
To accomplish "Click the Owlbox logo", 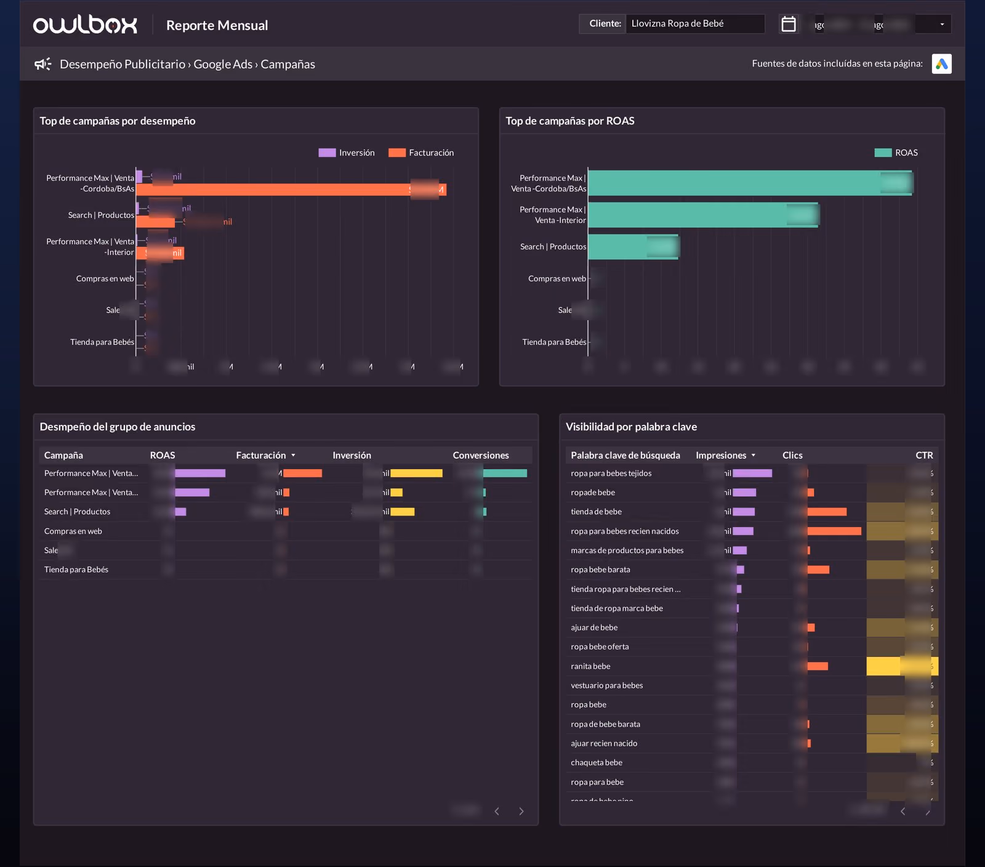I will [x=85, y=25].
